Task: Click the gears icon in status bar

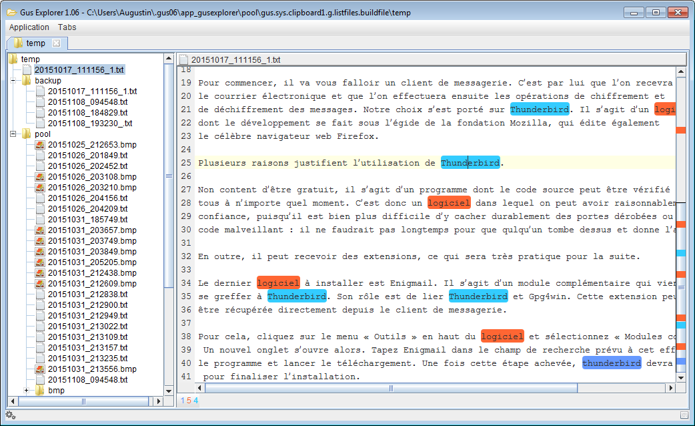Action: (x=11, y=415)
